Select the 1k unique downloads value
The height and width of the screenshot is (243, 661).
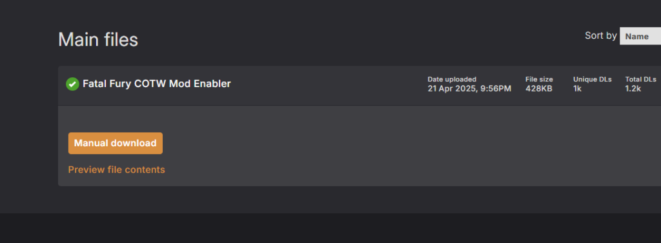tap(577, 88)
